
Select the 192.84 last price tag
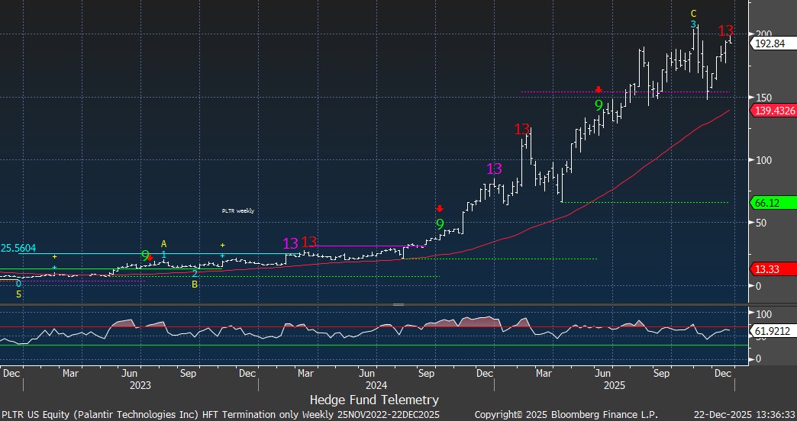(x=771, y=44)
